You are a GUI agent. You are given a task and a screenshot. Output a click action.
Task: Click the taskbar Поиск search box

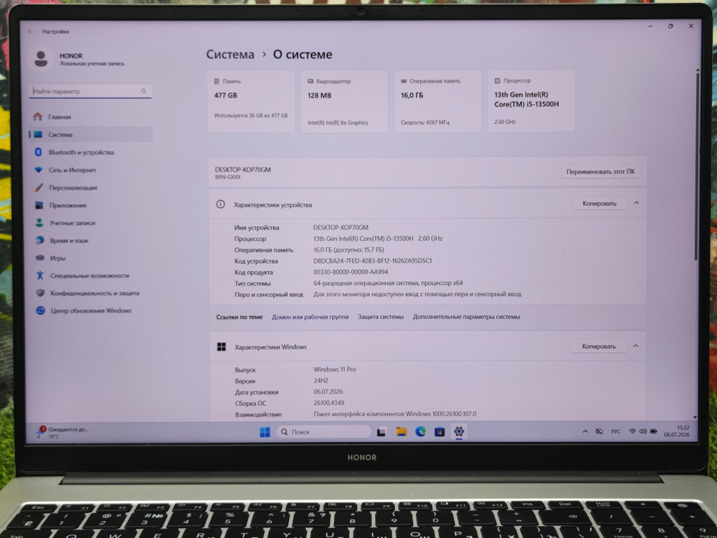click(x=323, y=431)
